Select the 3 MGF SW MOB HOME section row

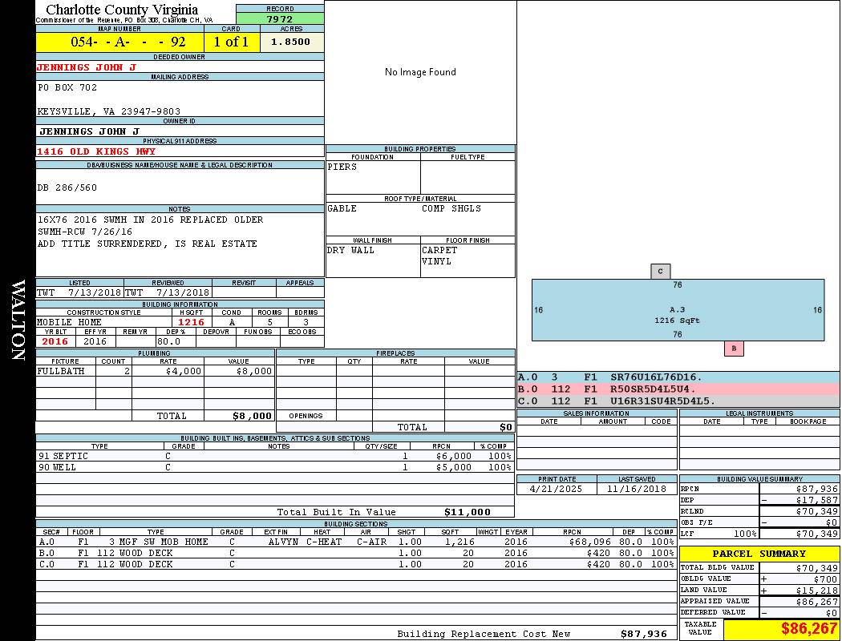(x=354, y=542)
